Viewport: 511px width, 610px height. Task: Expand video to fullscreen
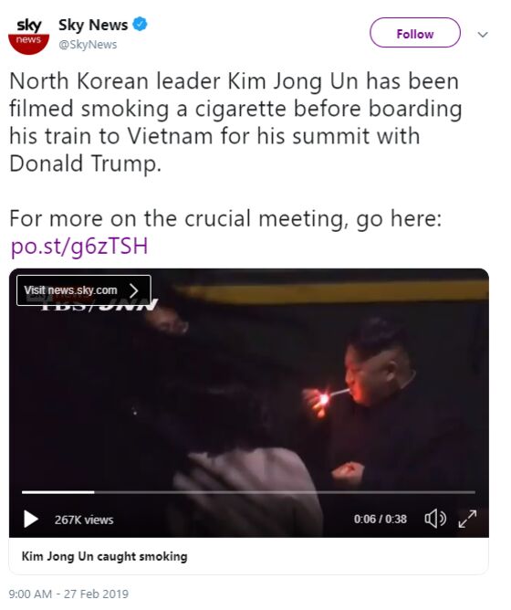pos(467,519)
